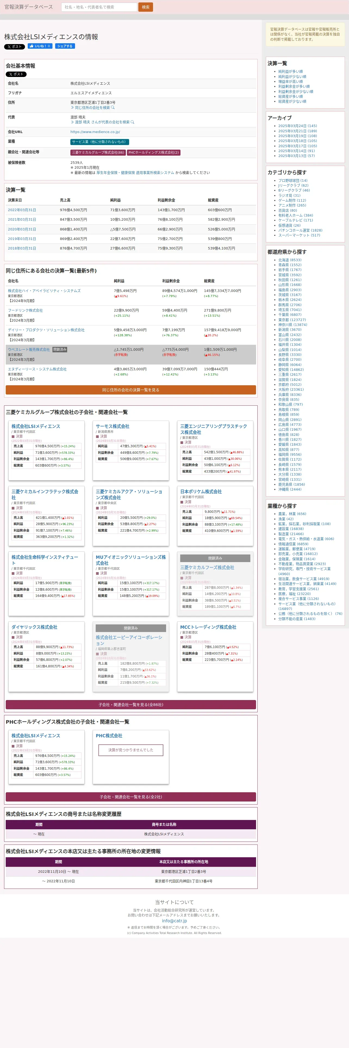
Task: Focus the company name search field
Action: [x=99, y=7]
